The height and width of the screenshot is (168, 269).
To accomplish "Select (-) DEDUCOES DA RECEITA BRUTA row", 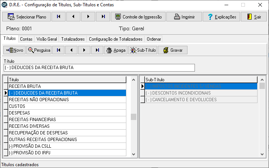I will (x=67, y=93).
